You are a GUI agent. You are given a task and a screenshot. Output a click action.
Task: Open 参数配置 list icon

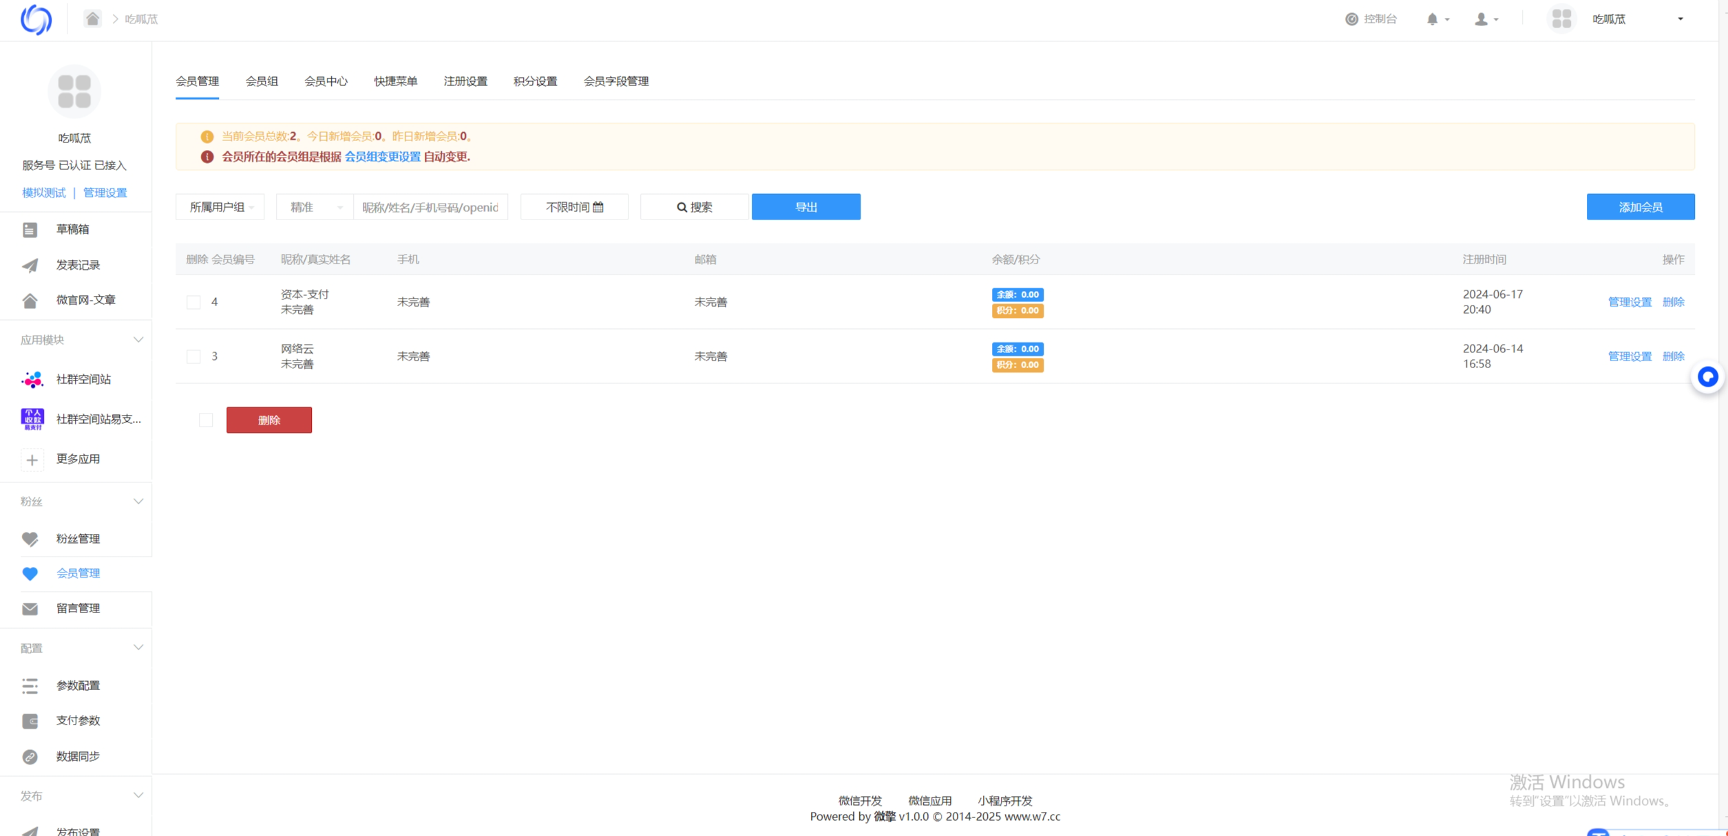(x=30, y=685)
